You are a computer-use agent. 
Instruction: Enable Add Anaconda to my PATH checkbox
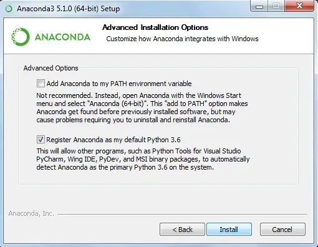(41, 84)
